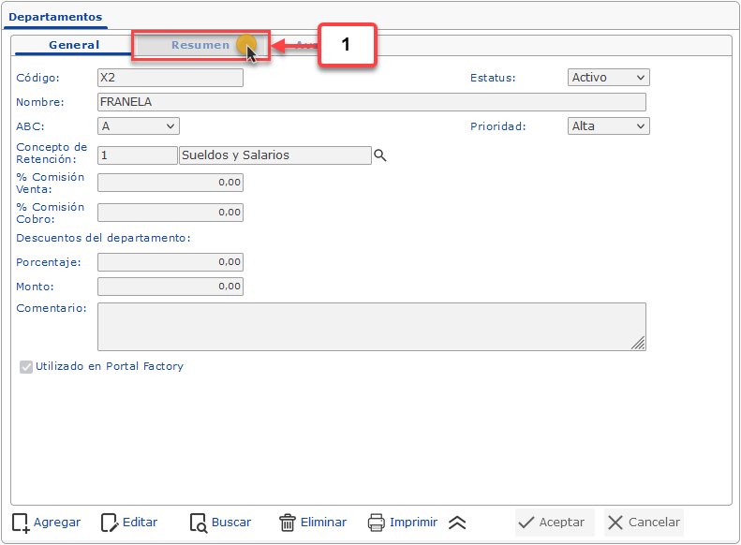Click the Cancelar button
Image resolution: width=741 pixels, height=545 pixels.
pos(644,523)
